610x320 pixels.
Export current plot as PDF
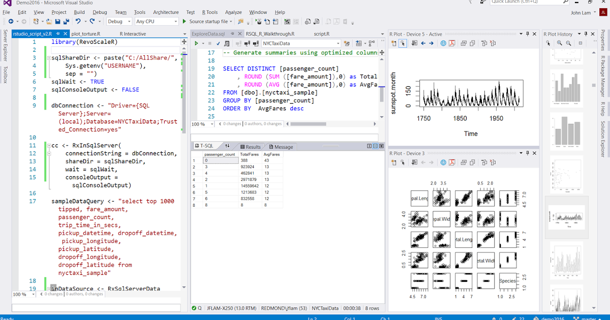pyautogui.click(x=452, y=44)
